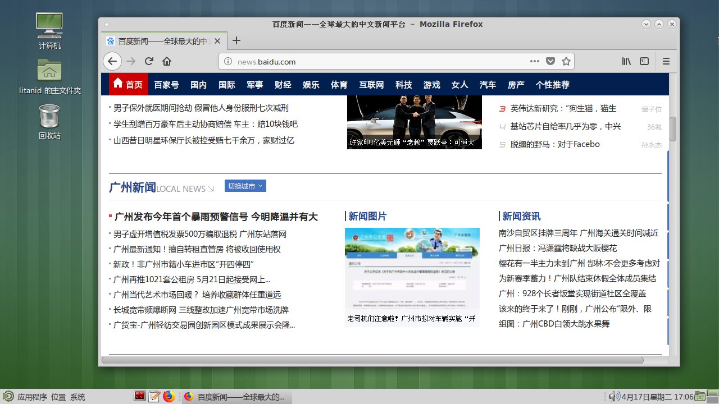Open 新闻图片 traffic notice thumbnail

(x=412, y=277)
